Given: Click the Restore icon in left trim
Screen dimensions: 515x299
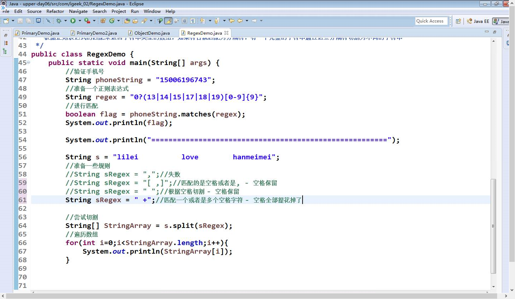Looking at the screenshot, I should pyautogui.click(x=5, y=35).
